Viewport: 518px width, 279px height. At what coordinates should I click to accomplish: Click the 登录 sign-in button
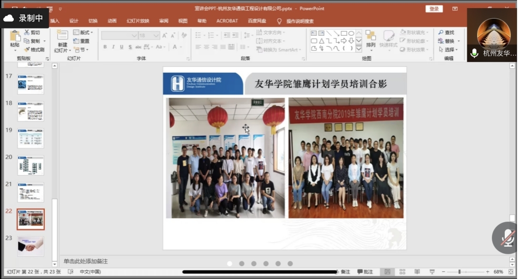434,9
